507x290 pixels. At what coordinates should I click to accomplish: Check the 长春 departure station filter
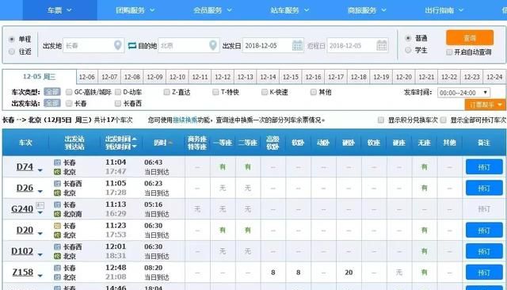[69, 104]
